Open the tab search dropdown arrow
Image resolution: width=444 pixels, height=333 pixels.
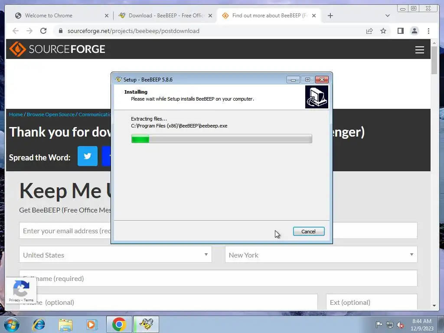tap(388, 16)
